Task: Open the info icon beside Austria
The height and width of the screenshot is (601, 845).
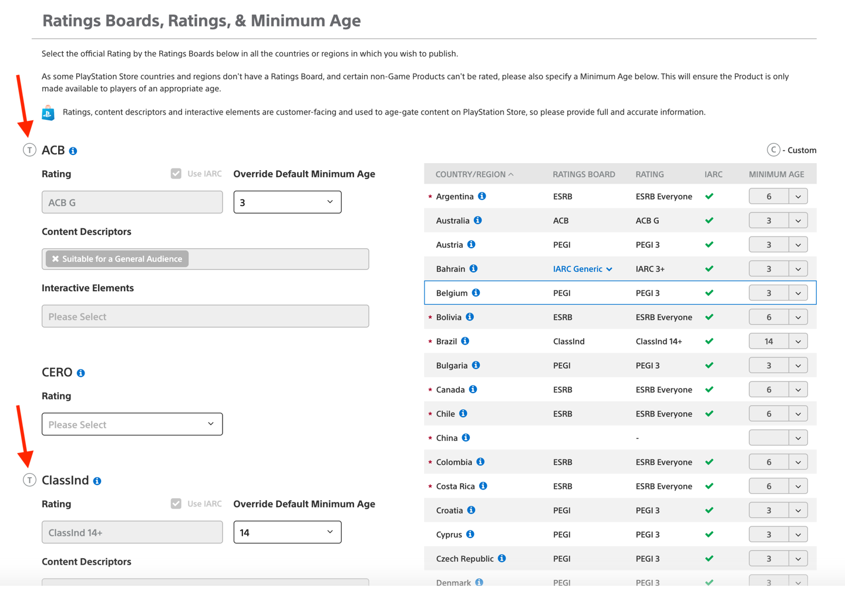Action: click(472, 244)
